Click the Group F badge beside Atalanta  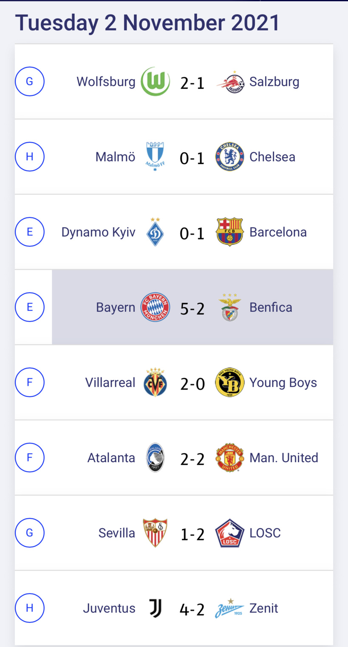(29, 457)
